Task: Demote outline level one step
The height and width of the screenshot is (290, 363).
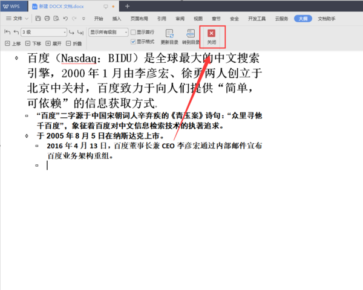Action: tap(71, 32)
